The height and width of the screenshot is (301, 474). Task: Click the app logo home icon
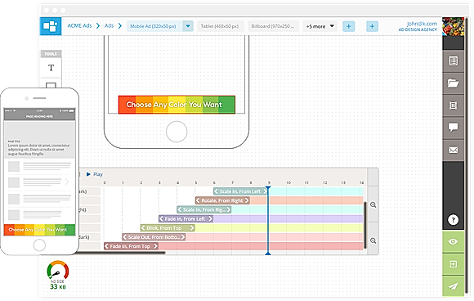tap(51, 26)
